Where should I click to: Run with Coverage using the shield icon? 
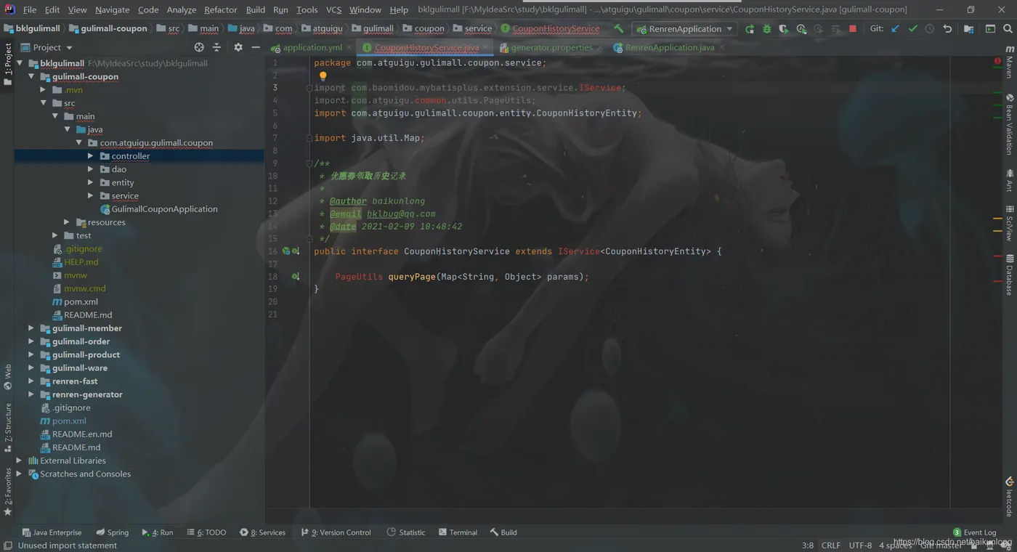click(784, 29)
